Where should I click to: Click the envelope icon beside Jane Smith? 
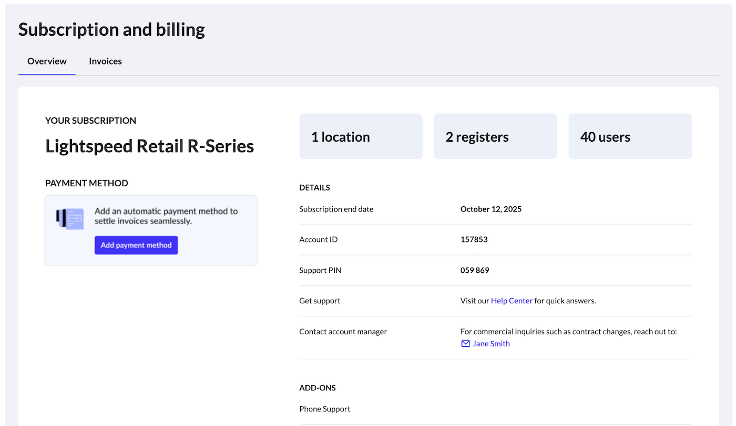465,344
